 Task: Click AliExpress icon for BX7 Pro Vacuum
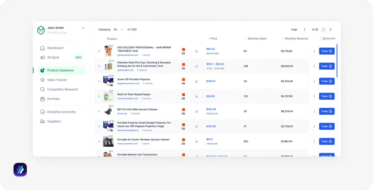(x=184, y=110)
